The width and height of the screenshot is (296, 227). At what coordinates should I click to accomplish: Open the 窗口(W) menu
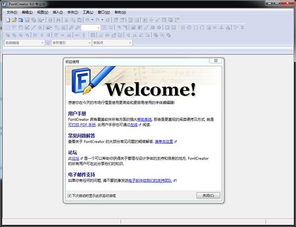pos(104,12)
